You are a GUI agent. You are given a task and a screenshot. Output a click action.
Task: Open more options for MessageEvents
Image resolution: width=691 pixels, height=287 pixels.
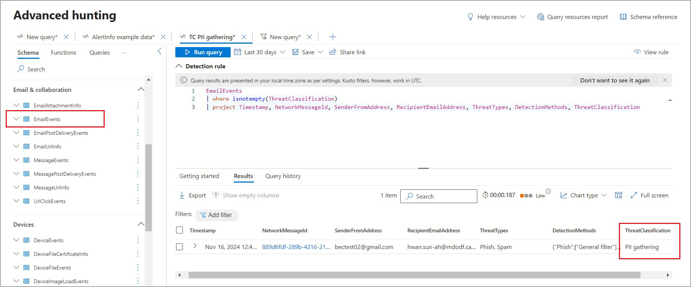pyautogui.click(x=138, y=160)
